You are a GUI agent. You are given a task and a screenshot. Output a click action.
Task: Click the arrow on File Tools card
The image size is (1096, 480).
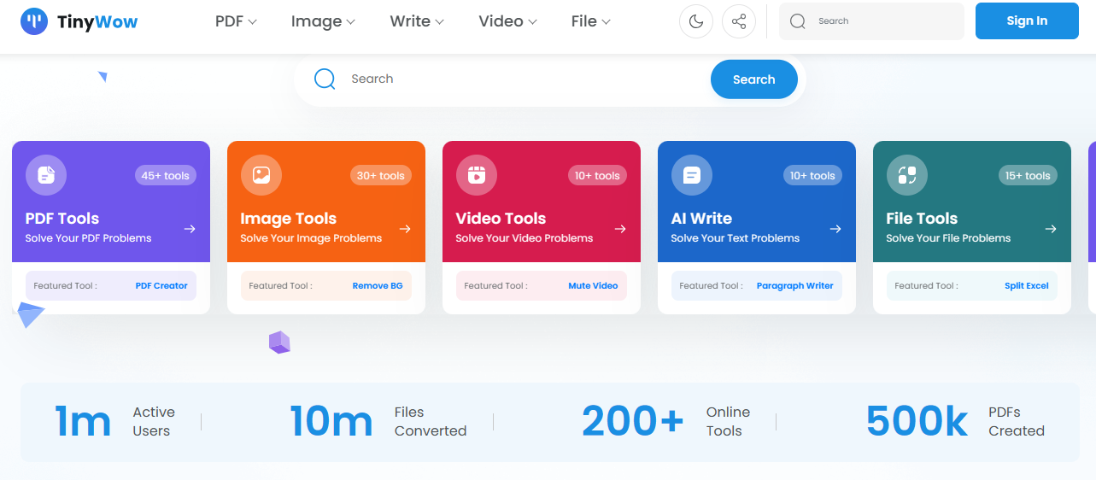pos(1051,229)
